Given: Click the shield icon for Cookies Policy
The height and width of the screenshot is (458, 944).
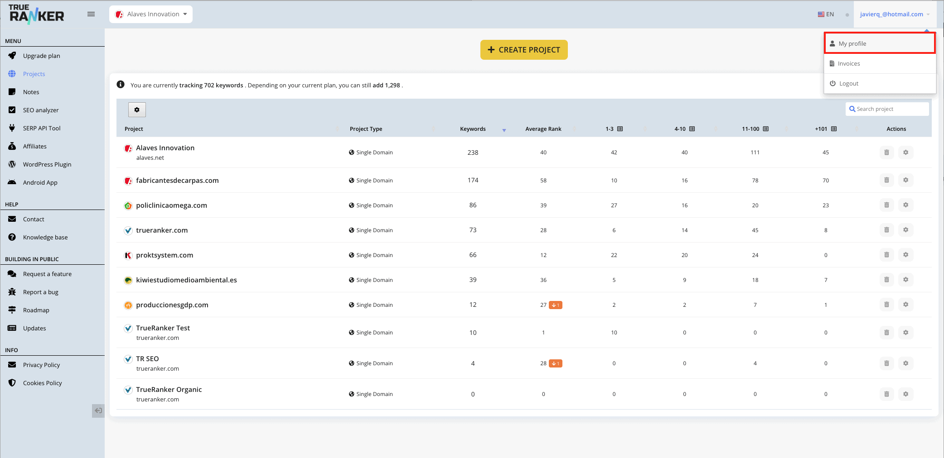Looking at the screenshot, I should (x=12, y=383).
